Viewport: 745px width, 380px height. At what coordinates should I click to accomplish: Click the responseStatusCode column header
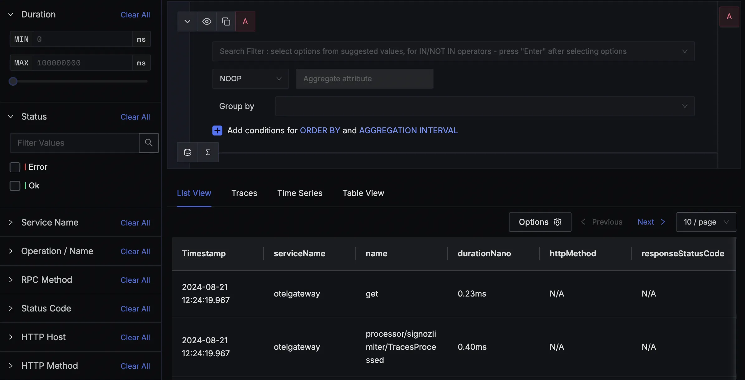(x=683, y=254)
